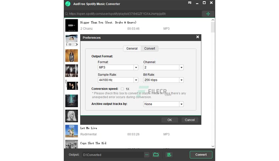Image resolution: width=279 pixels, height=161 pixels.
Task: Click the AudFree app logo icon
Action: 68,4
